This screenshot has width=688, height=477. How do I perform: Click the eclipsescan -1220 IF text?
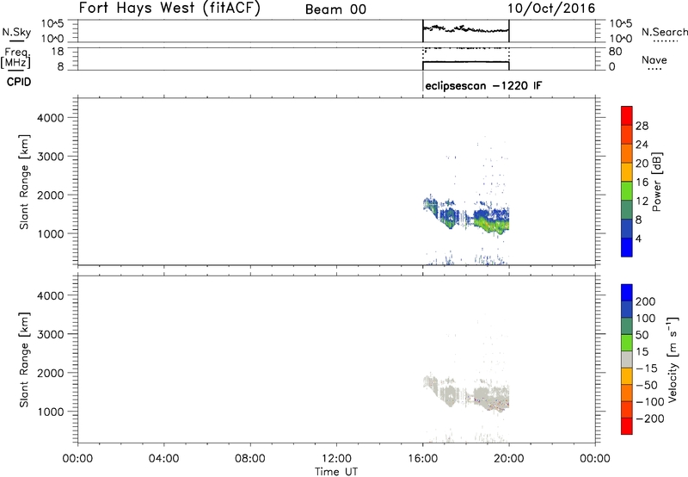[483, 85]
